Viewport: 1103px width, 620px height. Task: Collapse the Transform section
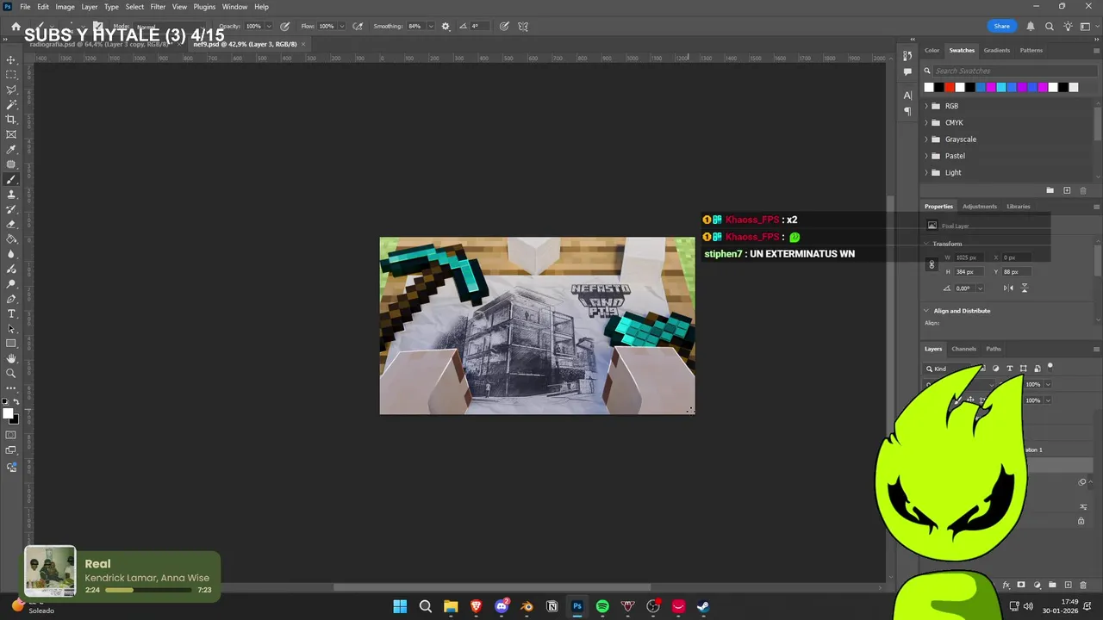926,244
